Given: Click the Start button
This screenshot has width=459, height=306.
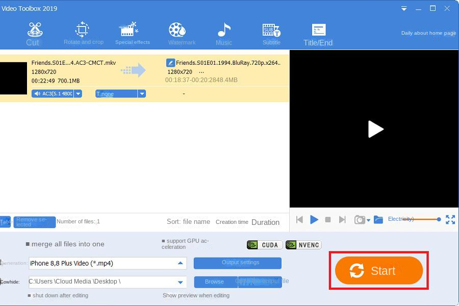Looking at the screenshot, I should tap(379, 270).
